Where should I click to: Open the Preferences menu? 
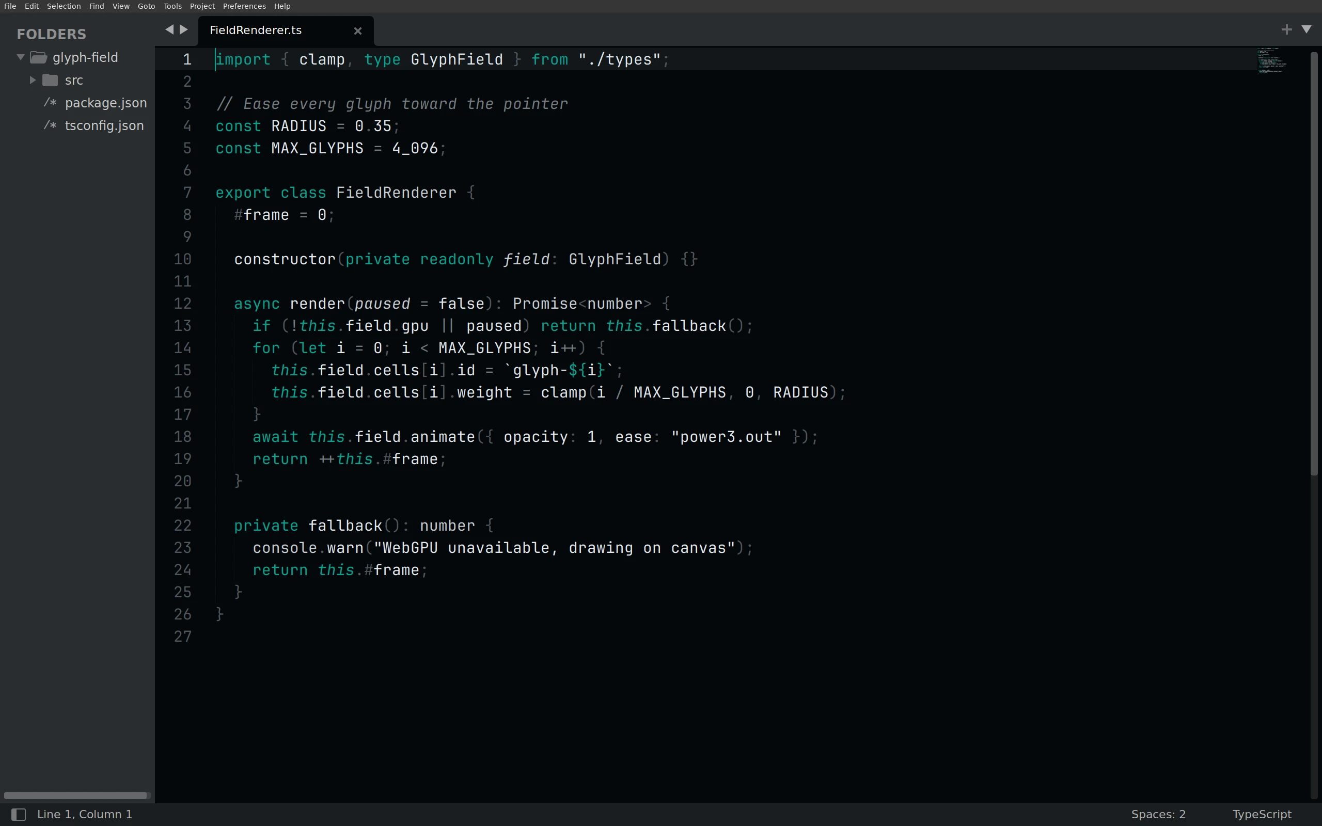point(244,6)
